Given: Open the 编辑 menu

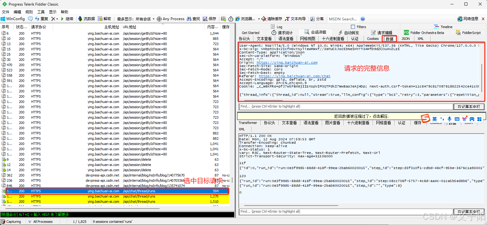Looking at the screenshot, I should [x=17, y=12].
